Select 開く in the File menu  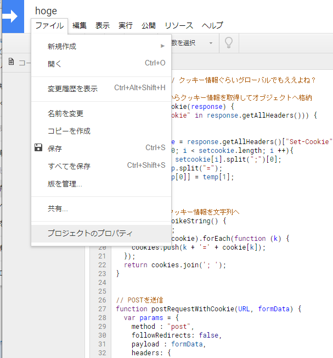[x=101, y=64]
